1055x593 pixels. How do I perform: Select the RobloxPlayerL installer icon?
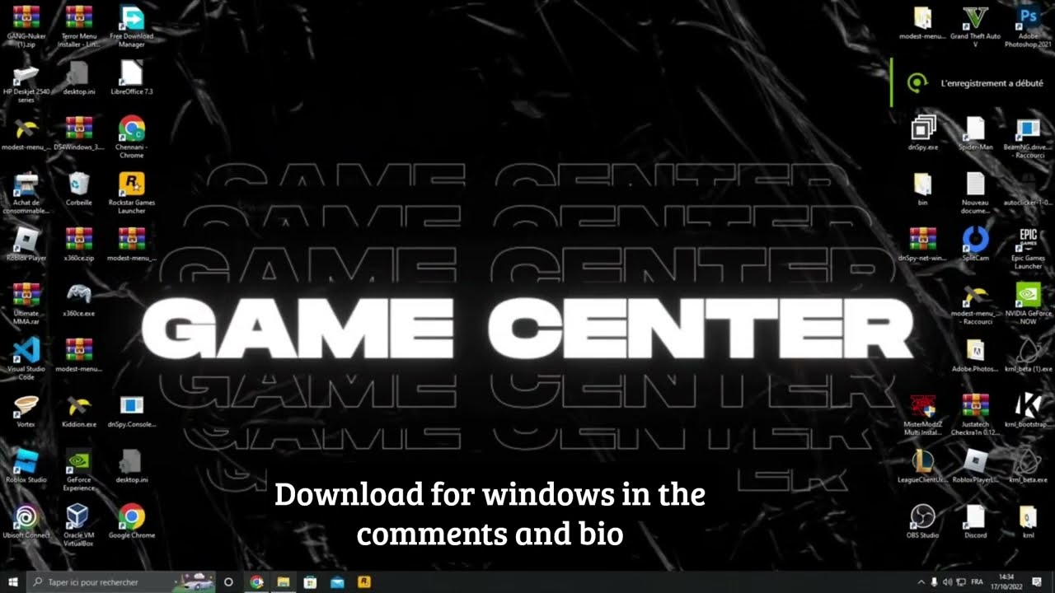tap(976, 466)
